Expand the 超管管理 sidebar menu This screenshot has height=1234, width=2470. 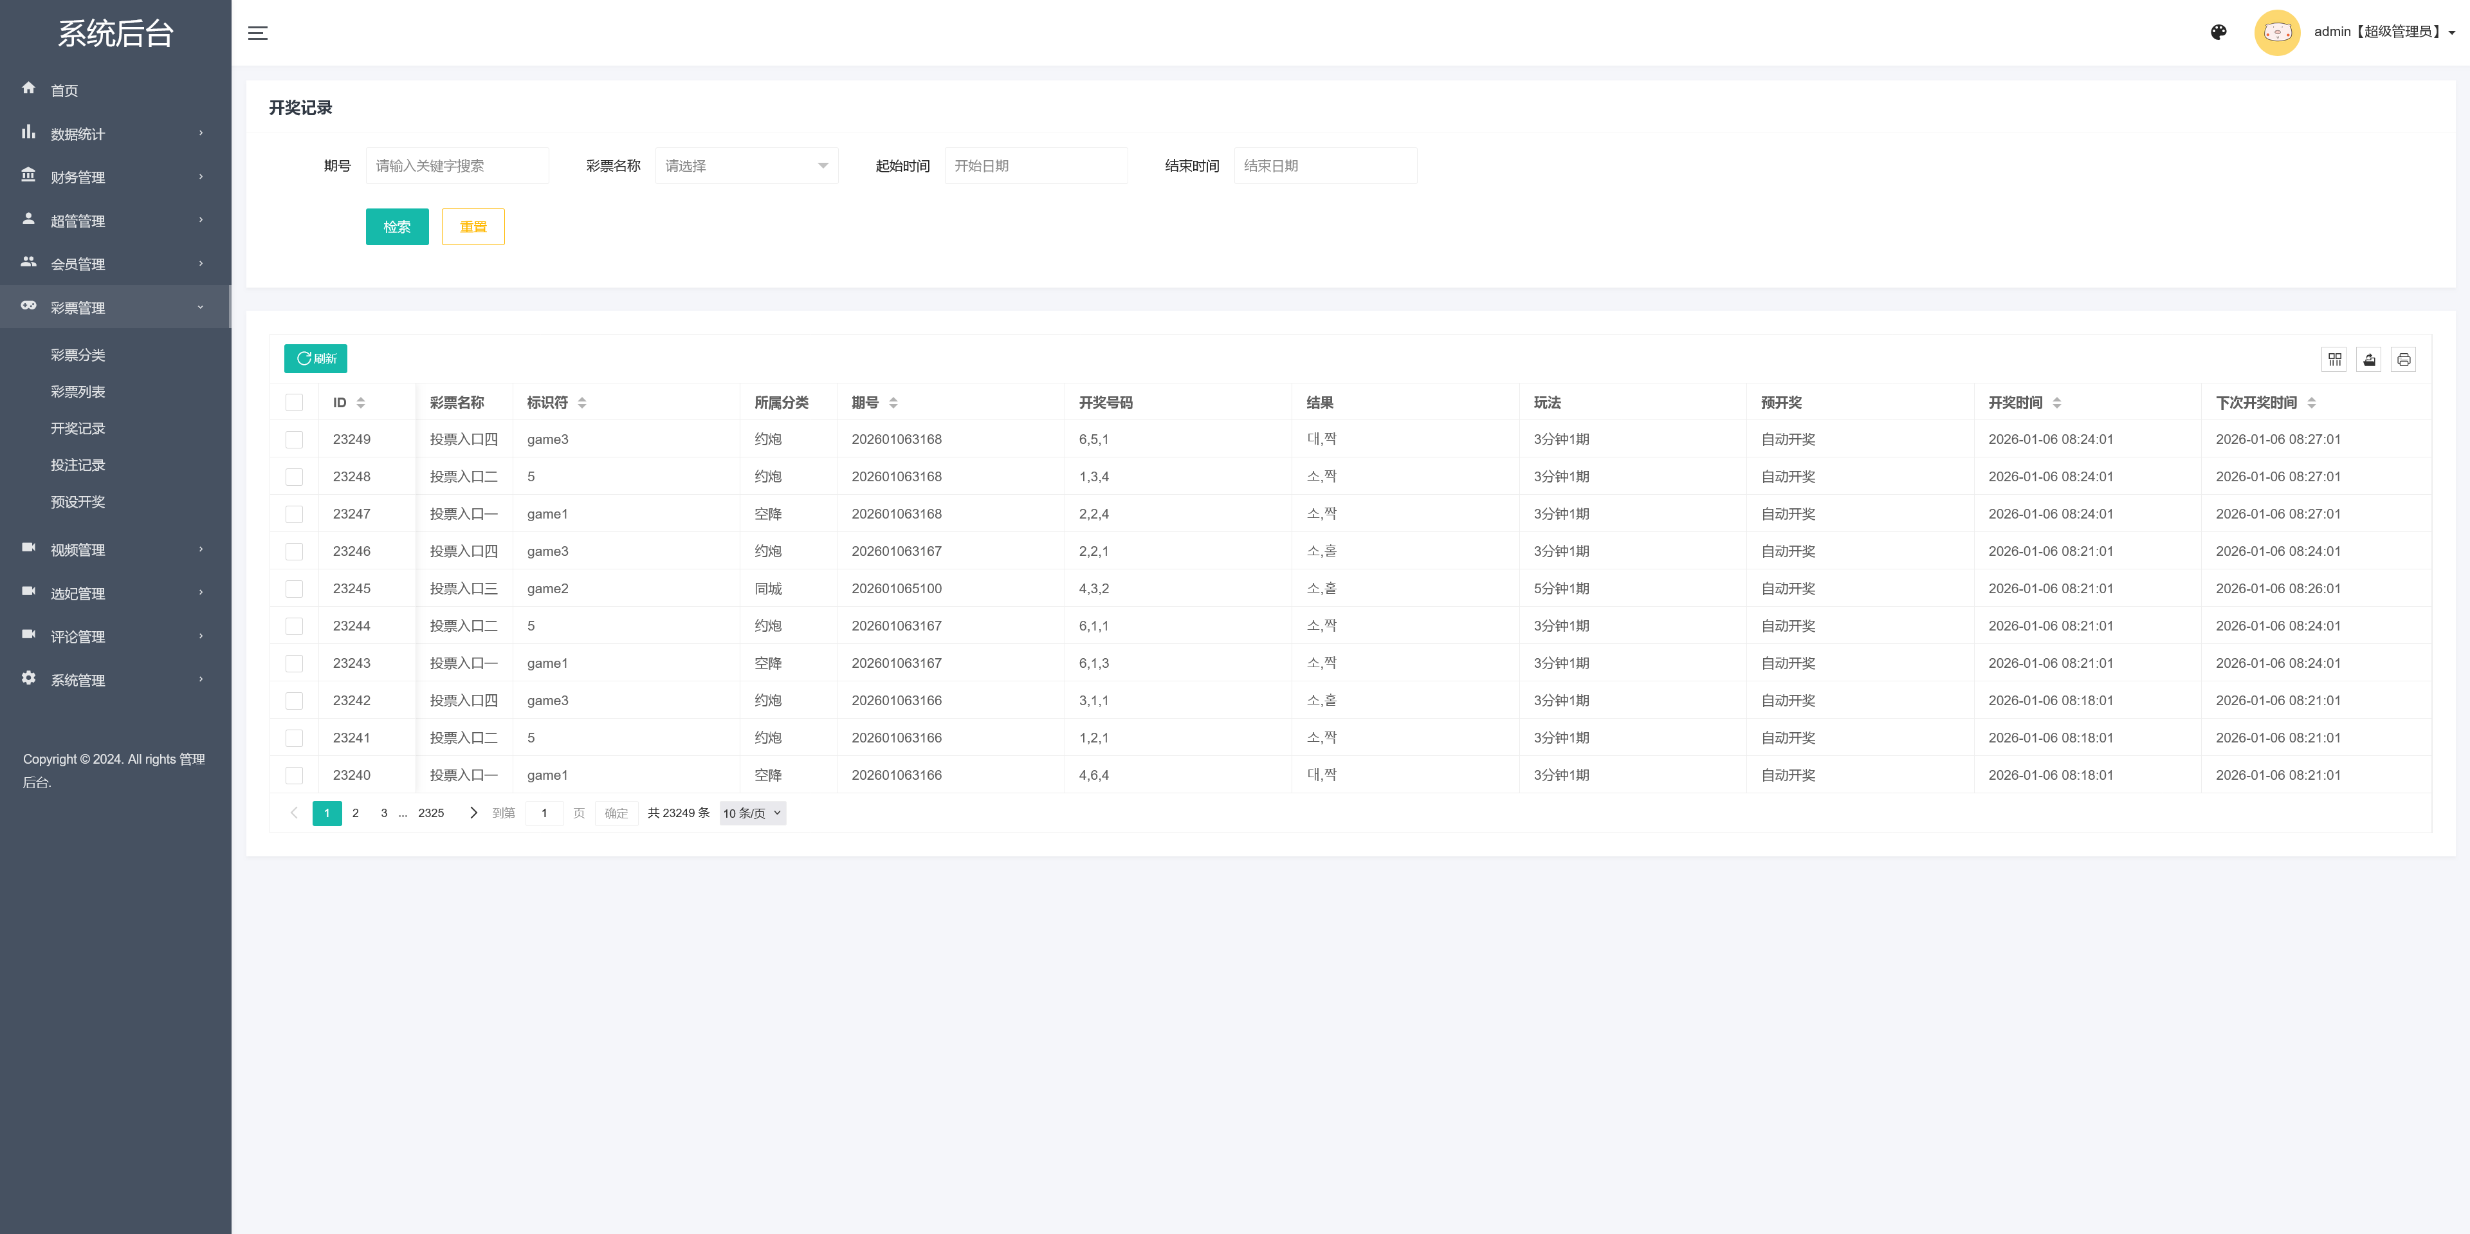click(x=115, y=221)
